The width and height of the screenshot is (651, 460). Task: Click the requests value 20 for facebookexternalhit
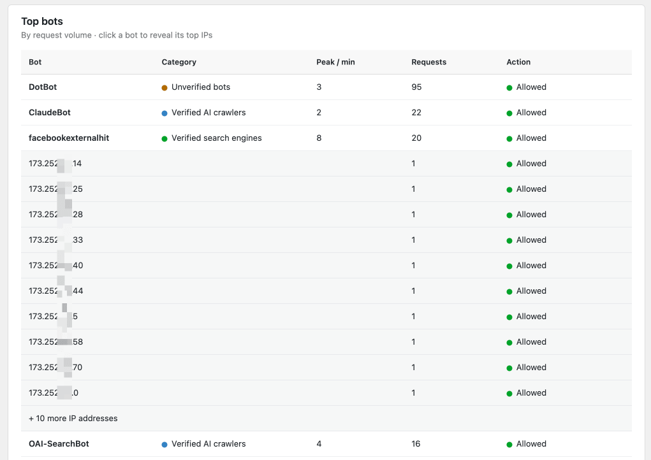(x=416, y=138)
